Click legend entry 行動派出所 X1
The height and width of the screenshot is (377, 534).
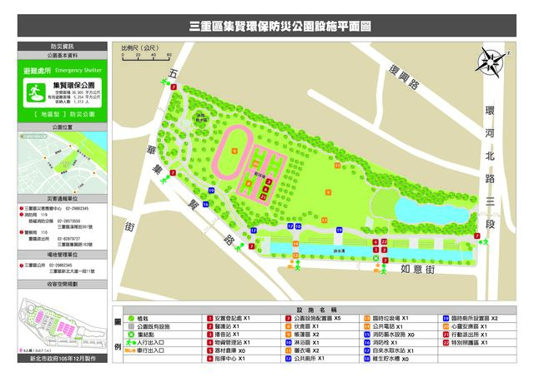coord(465,335)
